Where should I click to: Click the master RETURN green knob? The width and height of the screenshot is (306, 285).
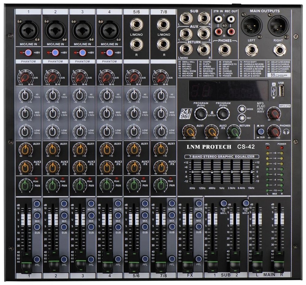(234, 132)
